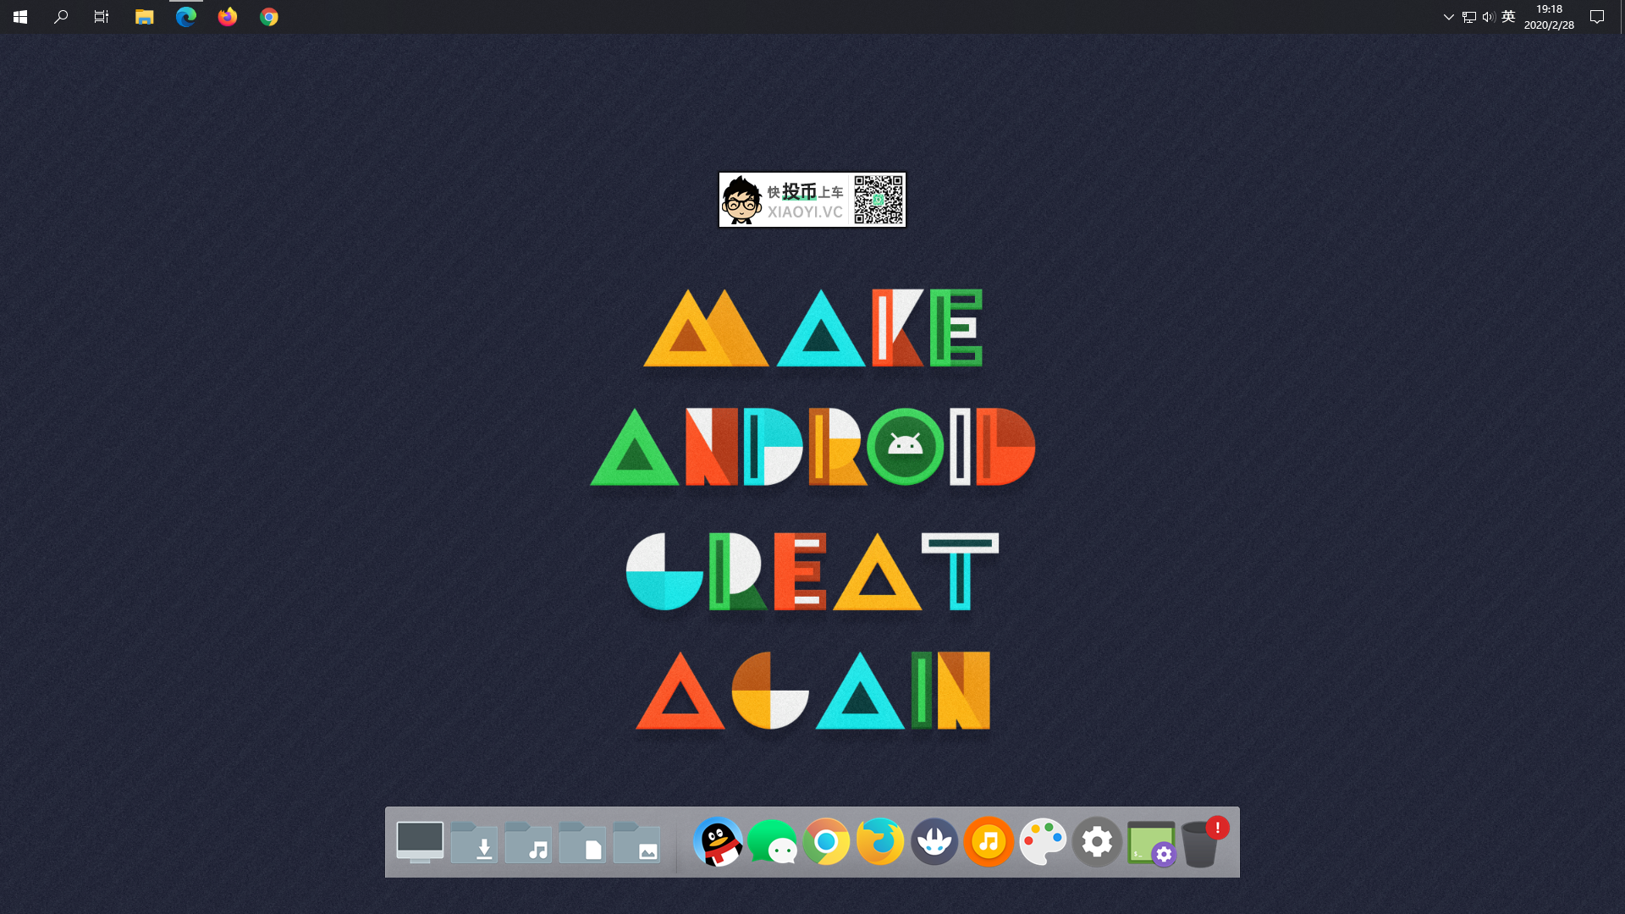Launch the Firefox-style globe icon in dock
The height and width of the screenshot is (914, 1625).
(x=880, y=842)
